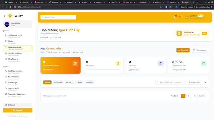This screenshot has width=214, height=120.
Task: Select the En attente filter tab
Action: coord(58,82)
